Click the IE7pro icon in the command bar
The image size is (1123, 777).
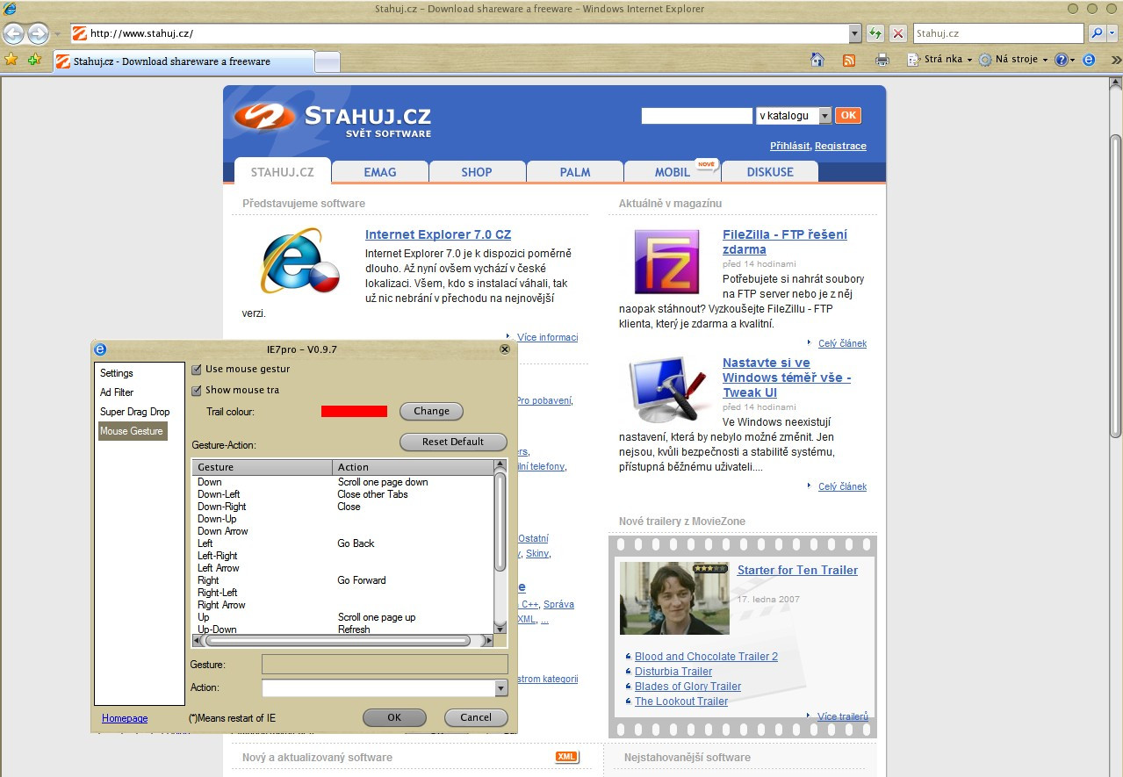[x=1089, y=60]
